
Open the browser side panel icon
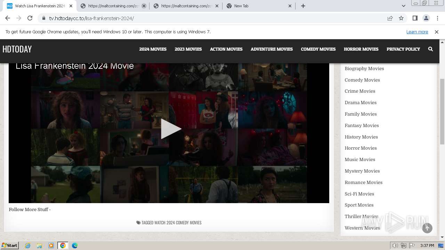click(415, 18)
